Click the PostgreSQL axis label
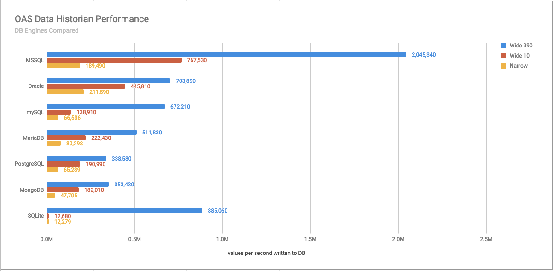This screenshot has width=553, height=271. [30, 164]
